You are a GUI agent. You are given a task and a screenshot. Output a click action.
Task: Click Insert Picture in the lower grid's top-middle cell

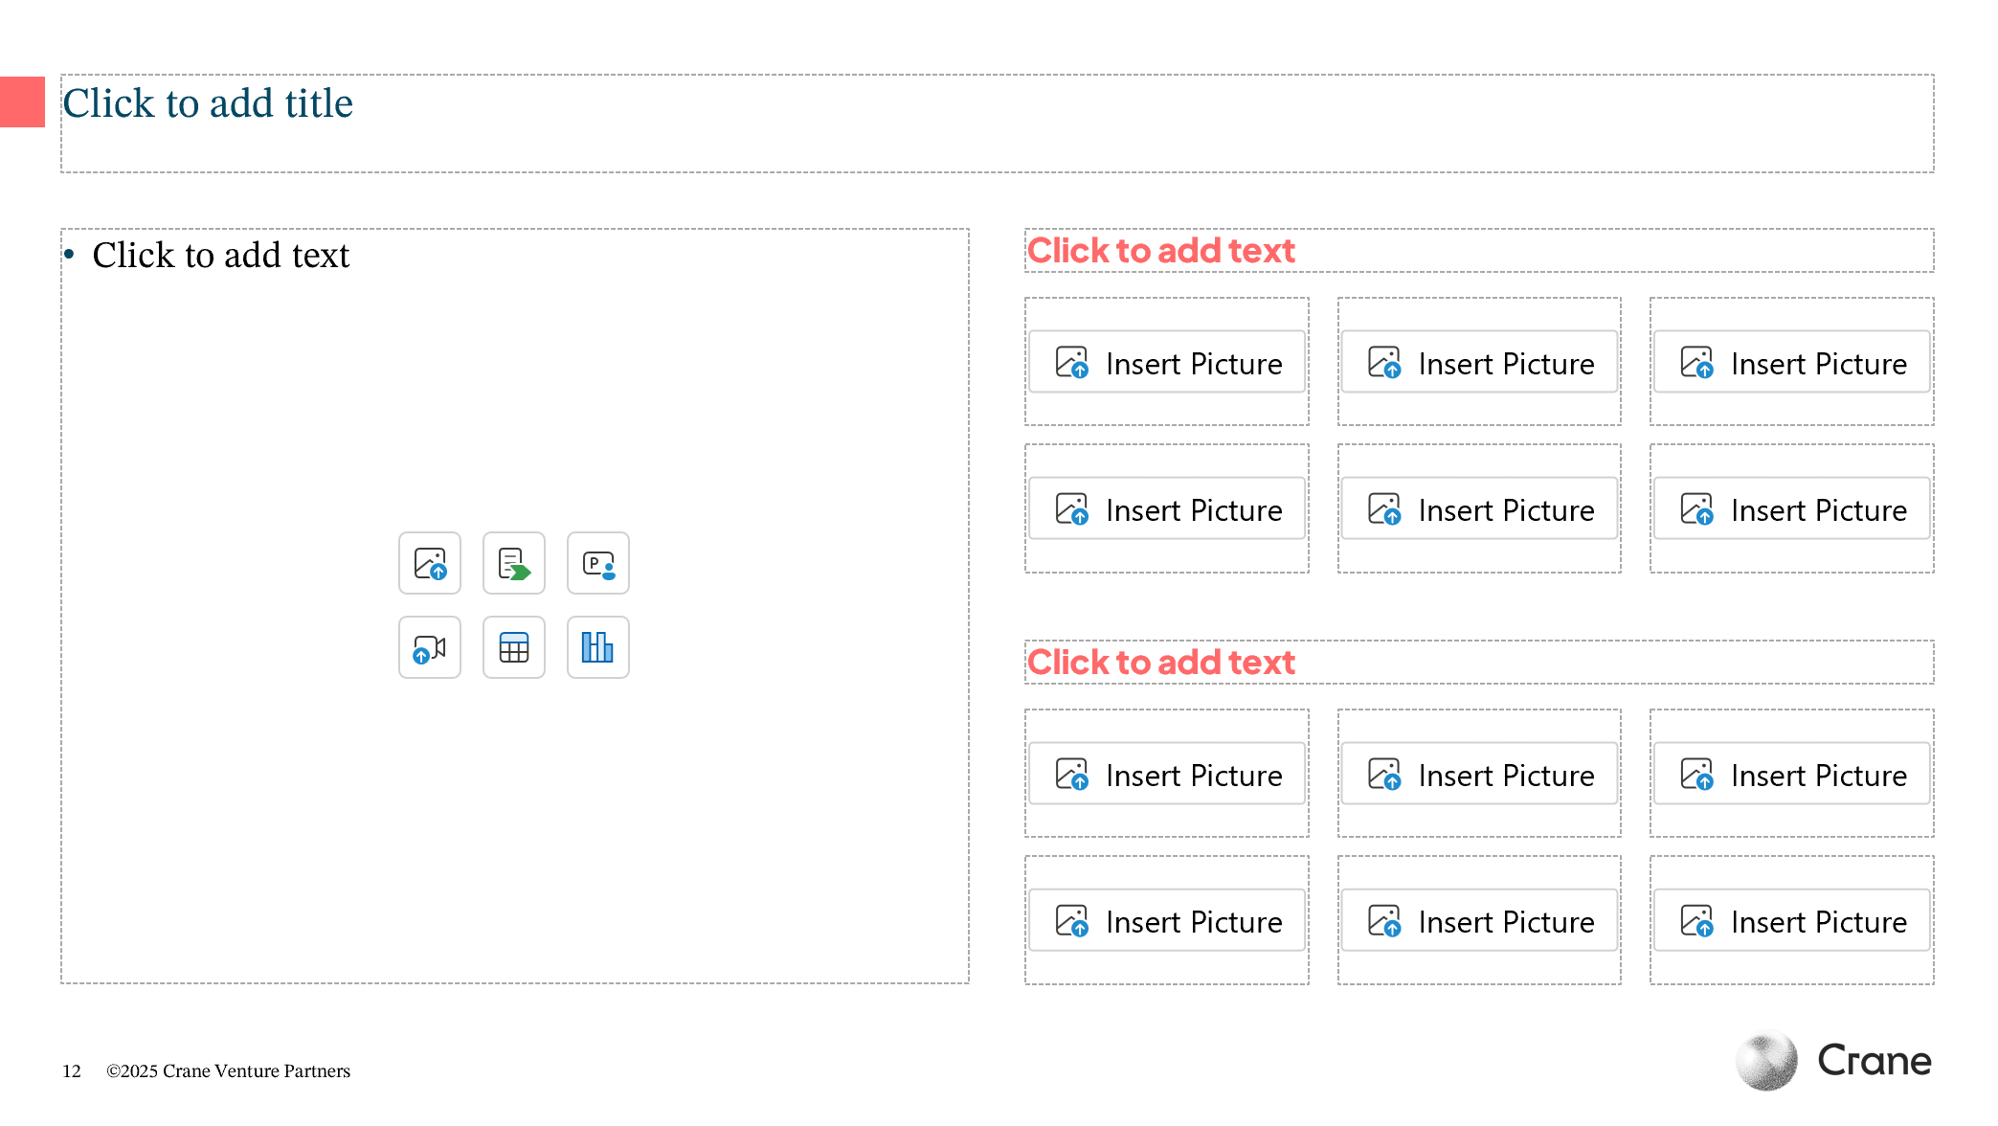point(1479,775)
